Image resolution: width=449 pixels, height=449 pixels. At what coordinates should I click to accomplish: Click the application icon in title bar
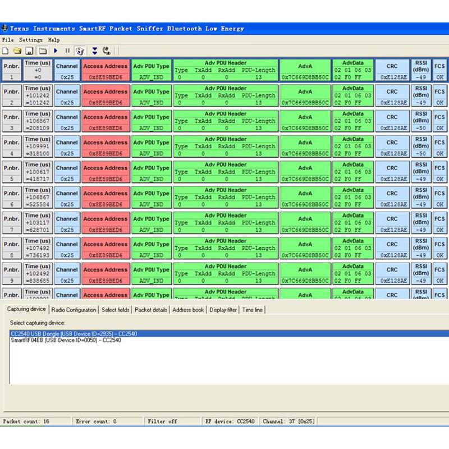(x=4, y=29)
